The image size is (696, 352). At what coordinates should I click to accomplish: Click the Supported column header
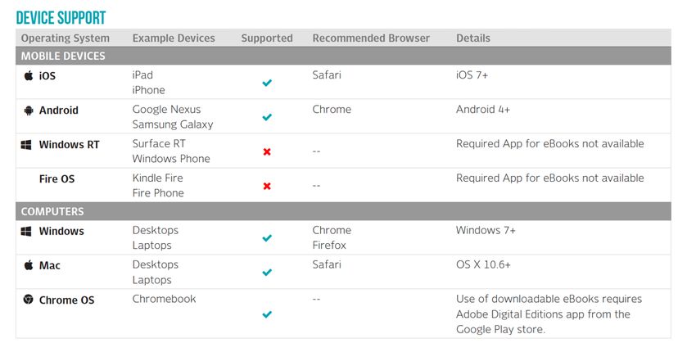[267, 38]
